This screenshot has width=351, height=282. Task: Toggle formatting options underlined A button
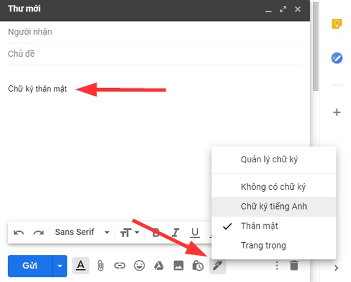point(81,266)
